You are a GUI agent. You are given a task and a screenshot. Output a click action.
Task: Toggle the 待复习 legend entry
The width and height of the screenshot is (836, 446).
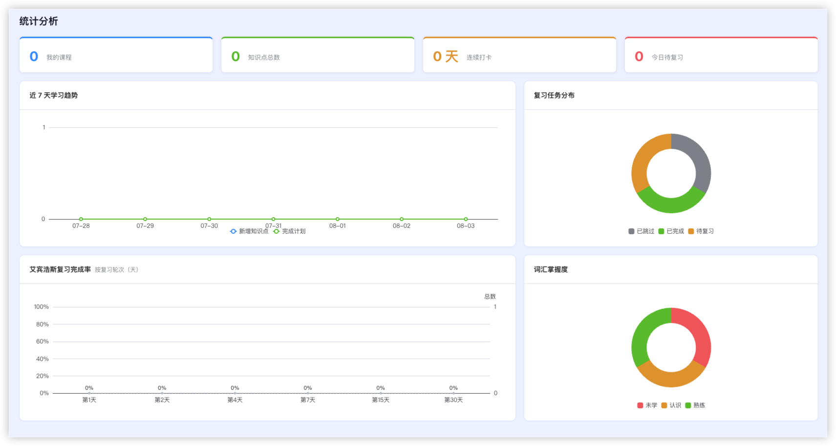(701, 231)
